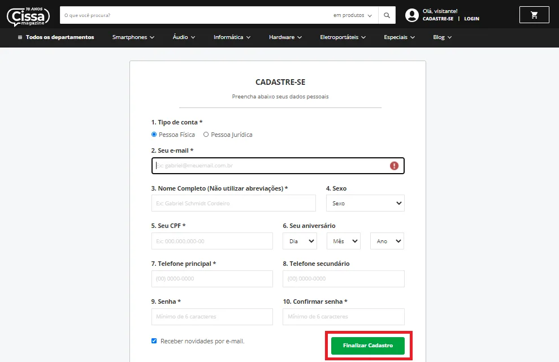Open the Dia birthday dropdown
The image size is (559, 362).
tap(300, 241)
